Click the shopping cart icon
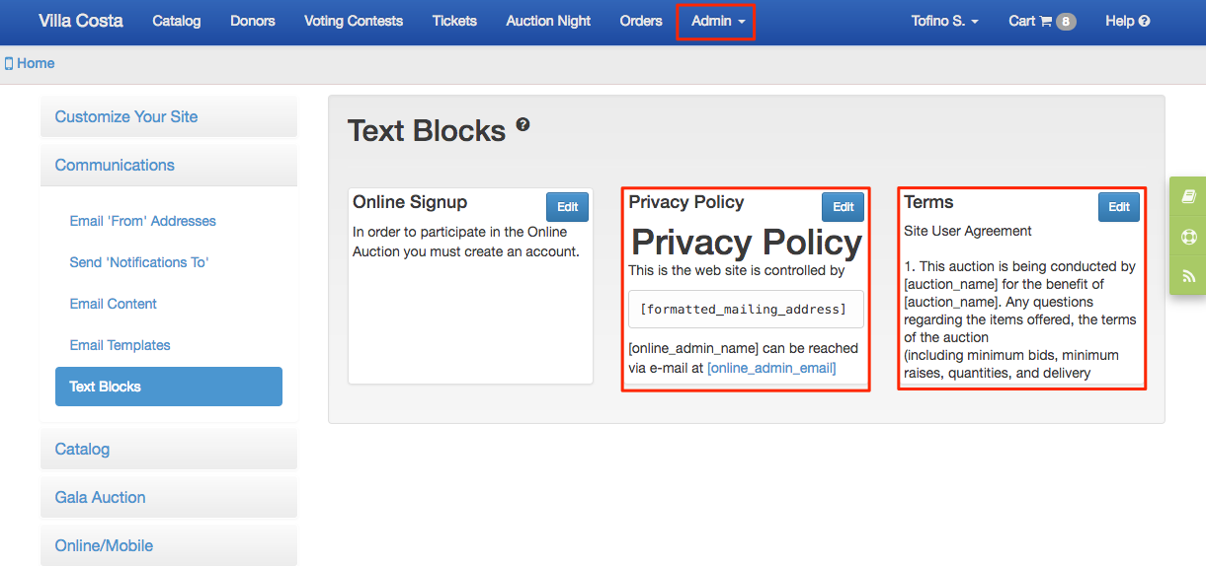 point(1045,21)
